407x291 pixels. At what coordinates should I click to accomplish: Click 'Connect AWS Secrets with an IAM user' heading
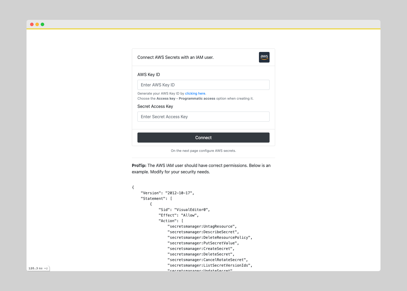[175, 57]
